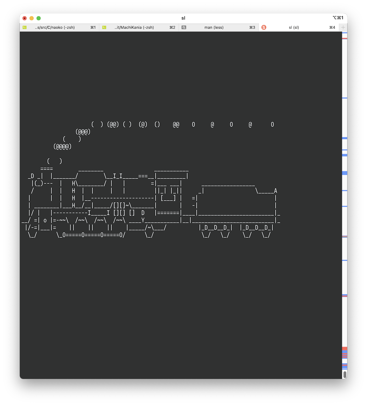The width and height of the screenshot is (367, 405).
Task: Click a blue marker in the right scrollbar
Action: point(344,173)
